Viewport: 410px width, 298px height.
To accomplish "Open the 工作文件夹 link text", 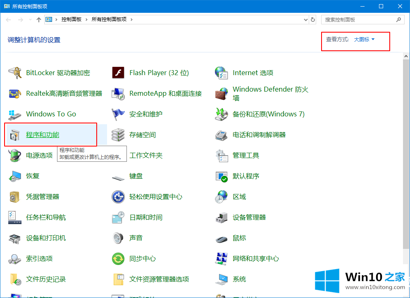I will click(x=146, y=156).
